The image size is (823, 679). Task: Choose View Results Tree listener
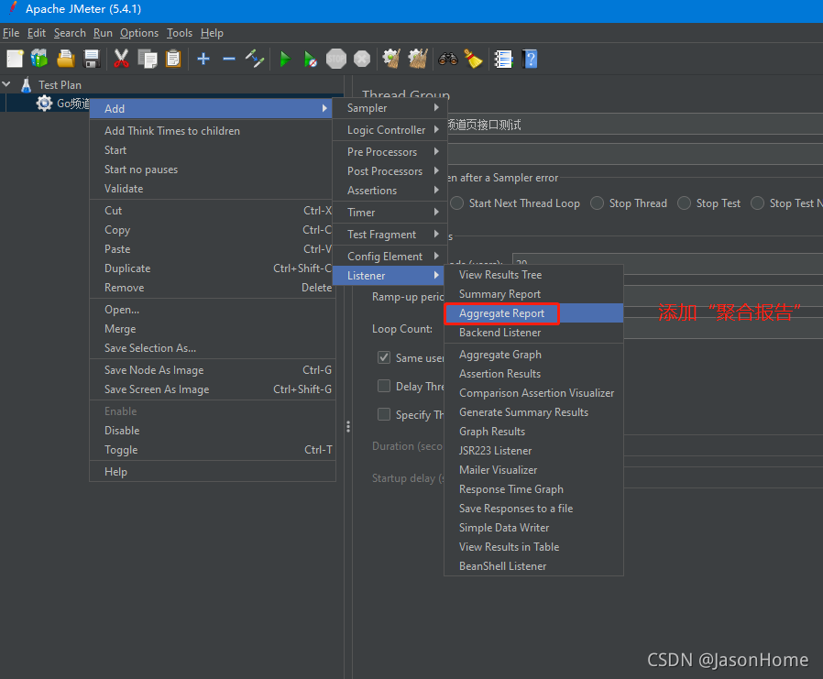coord(533,275)
